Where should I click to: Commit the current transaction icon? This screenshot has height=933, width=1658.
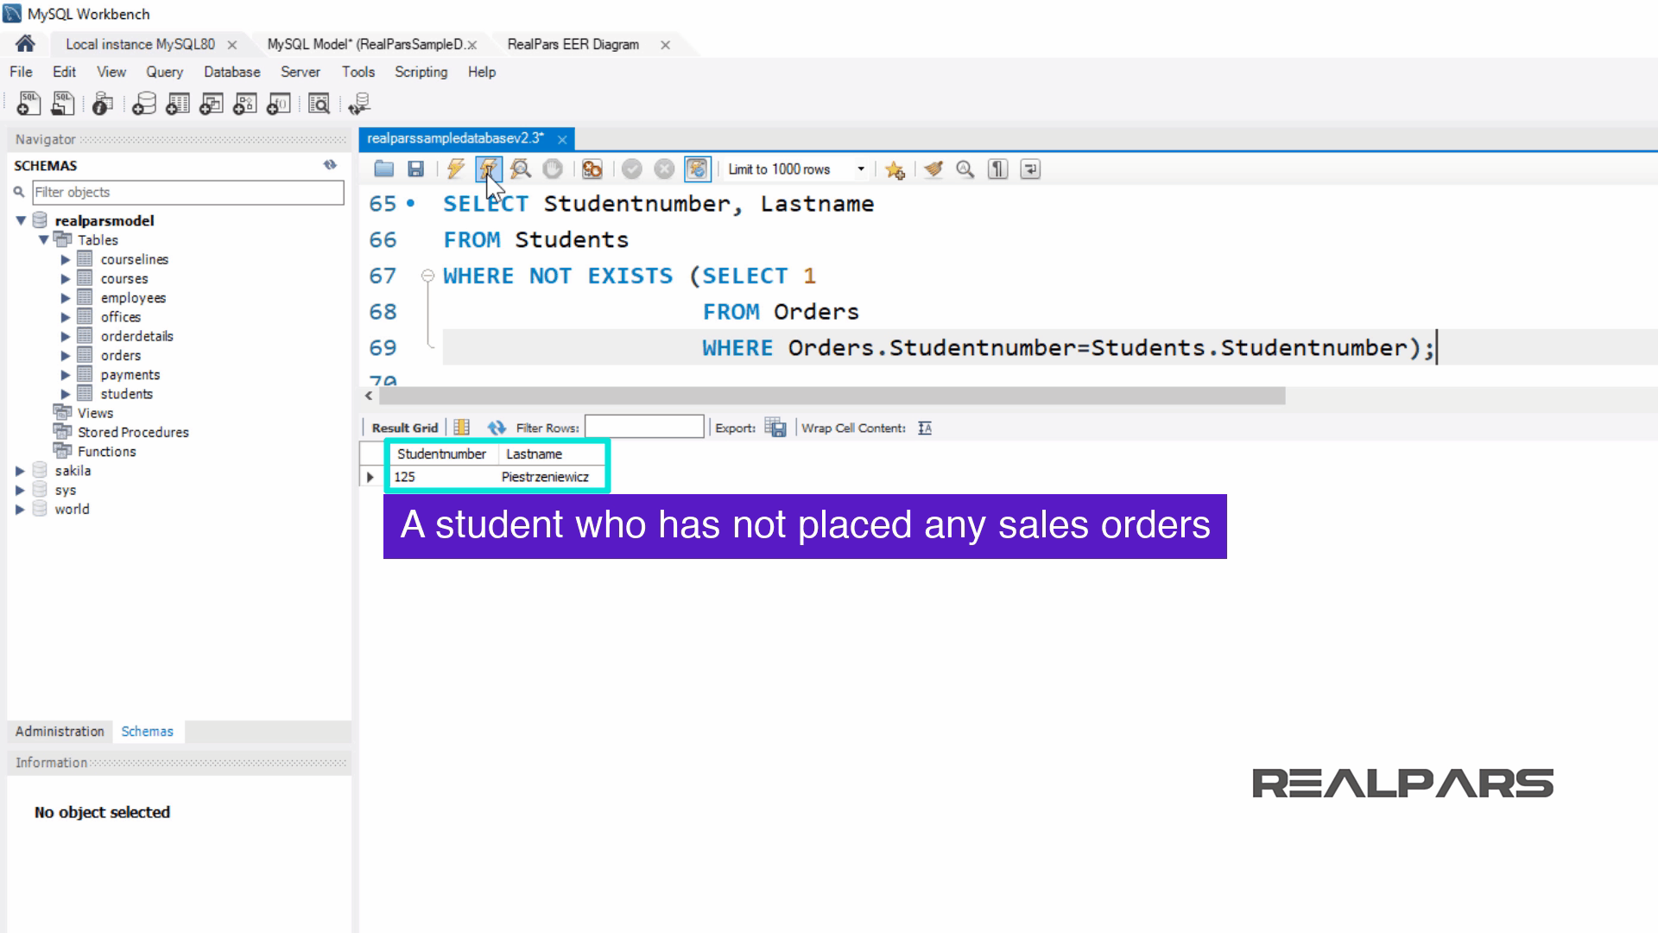coord(632,169)
